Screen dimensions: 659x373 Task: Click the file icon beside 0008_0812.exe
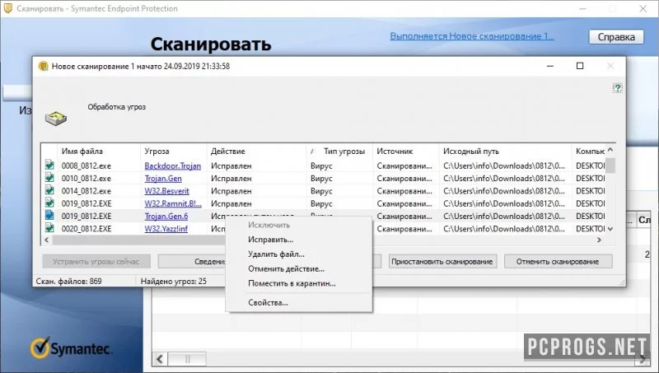pyautogui.click(x=49, y=165)
